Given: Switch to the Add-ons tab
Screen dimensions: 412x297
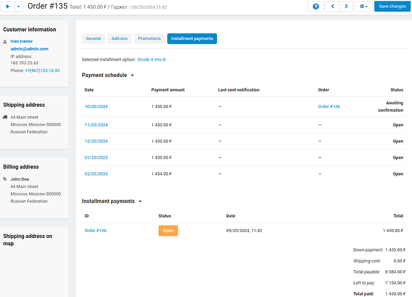Looking at the screenshot, I should pos(119,39).
